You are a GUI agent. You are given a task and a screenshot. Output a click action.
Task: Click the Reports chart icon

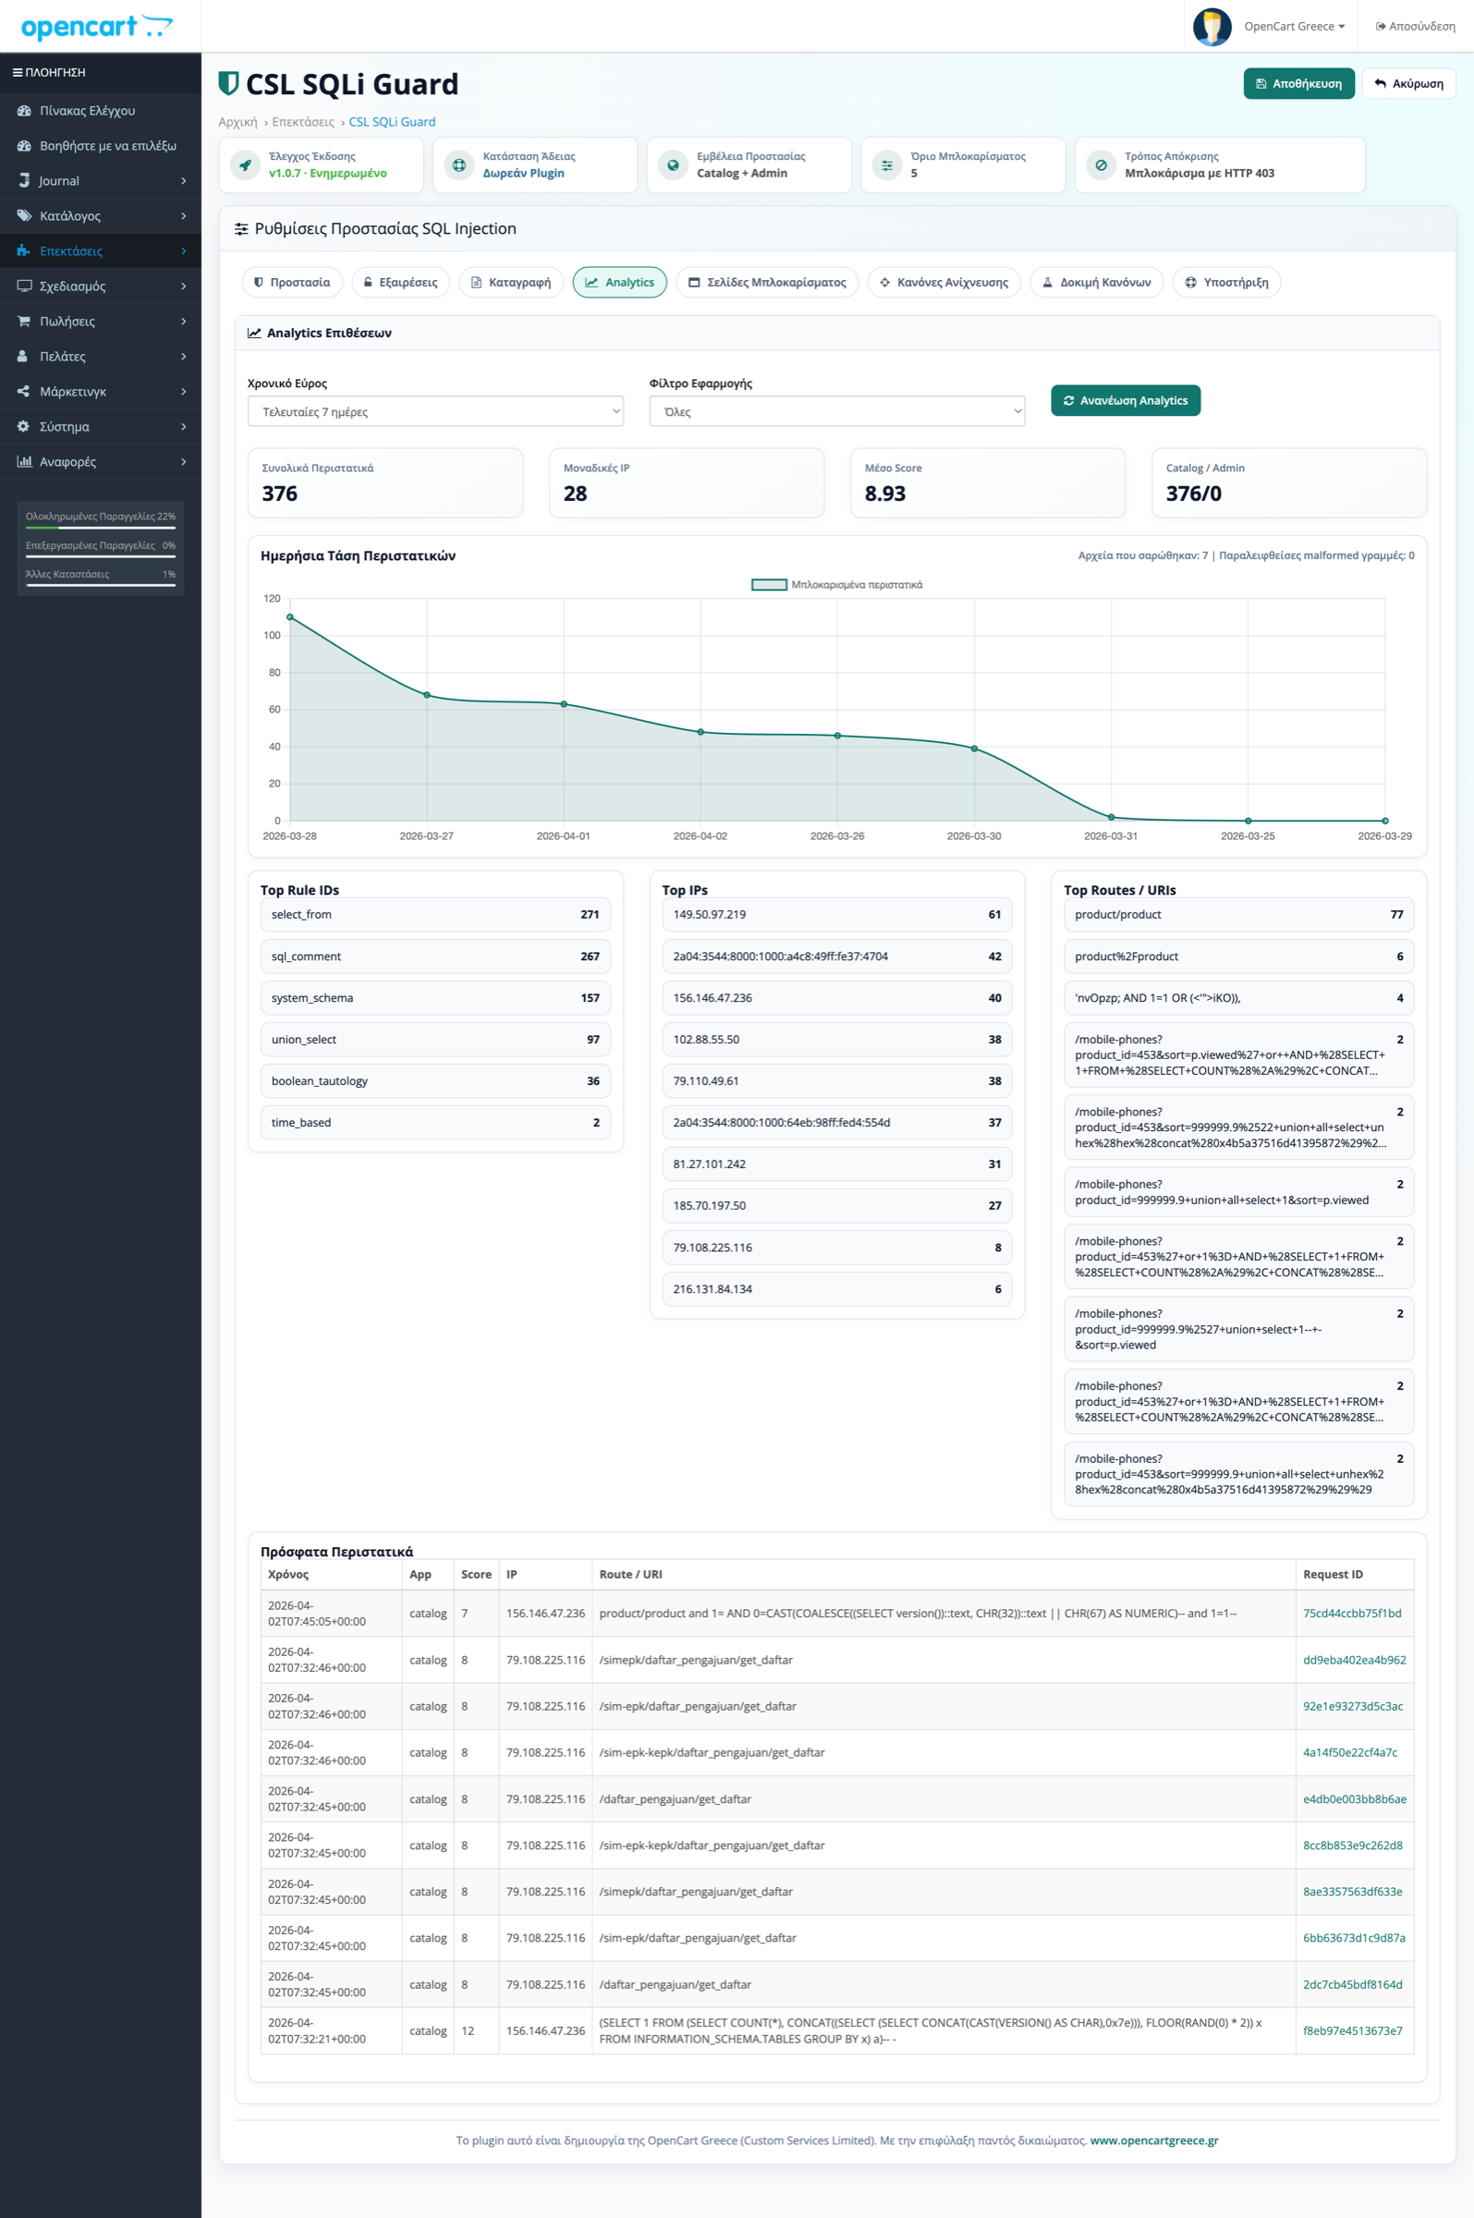point(24,461)
